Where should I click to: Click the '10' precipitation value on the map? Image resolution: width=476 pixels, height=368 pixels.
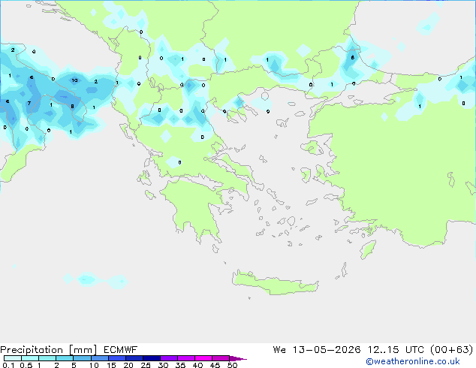pyautogui.click(x=74, y=80)
